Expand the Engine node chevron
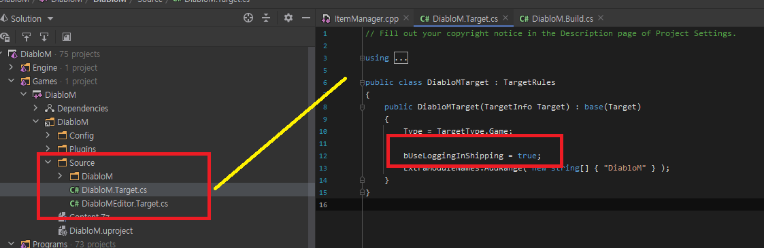 coord(11,67)
